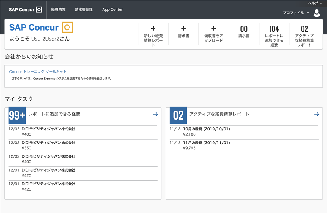Click arrow next to レポートに追加できる経費
The image size is (327, 213).
coord(155,114)
